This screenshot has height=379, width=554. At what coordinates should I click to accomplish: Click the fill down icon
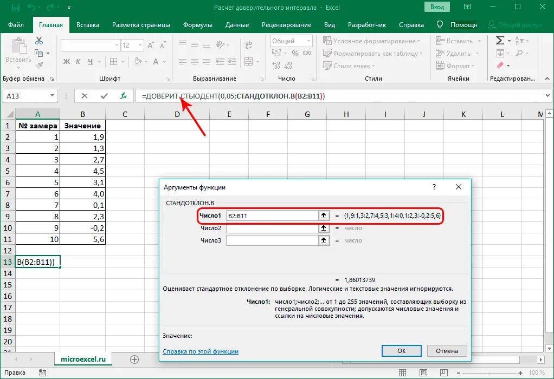(x=500, y=53)
